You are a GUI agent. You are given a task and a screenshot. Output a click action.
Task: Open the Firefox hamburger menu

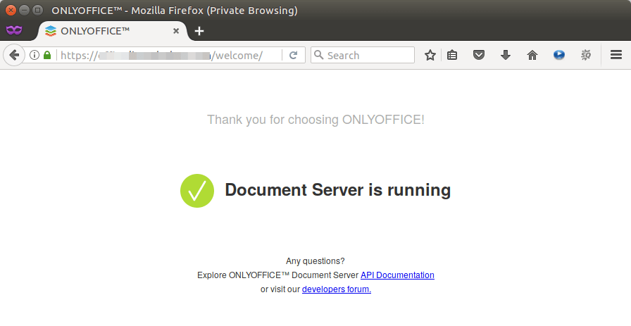(616, 55)
